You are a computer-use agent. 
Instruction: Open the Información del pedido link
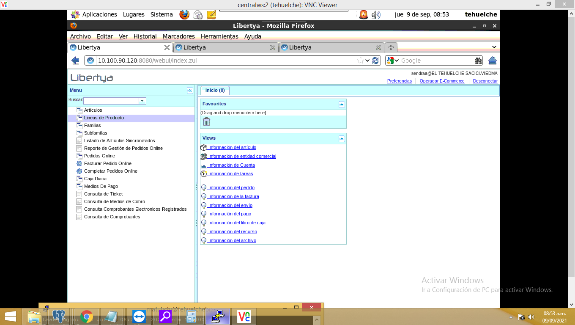(231, 187)
